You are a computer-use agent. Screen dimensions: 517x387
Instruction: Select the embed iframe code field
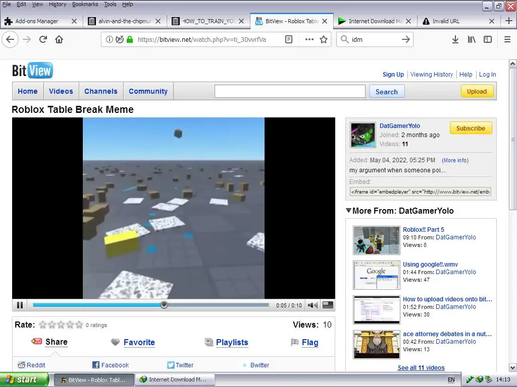(x=421, y=191)
